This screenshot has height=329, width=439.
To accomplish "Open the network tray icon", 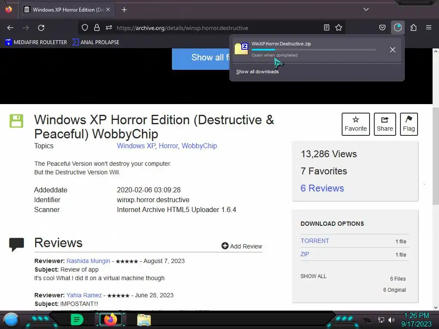I will coord(381,320).
